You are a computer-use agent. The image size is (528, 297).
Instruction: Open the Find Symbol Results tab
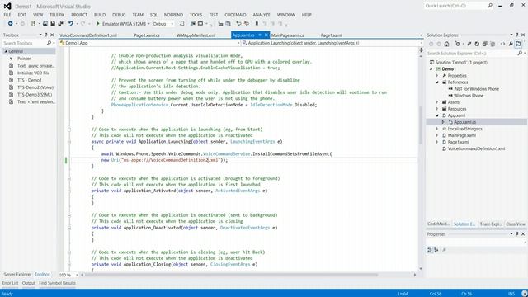pyautogui.click(x=57, y=283)
